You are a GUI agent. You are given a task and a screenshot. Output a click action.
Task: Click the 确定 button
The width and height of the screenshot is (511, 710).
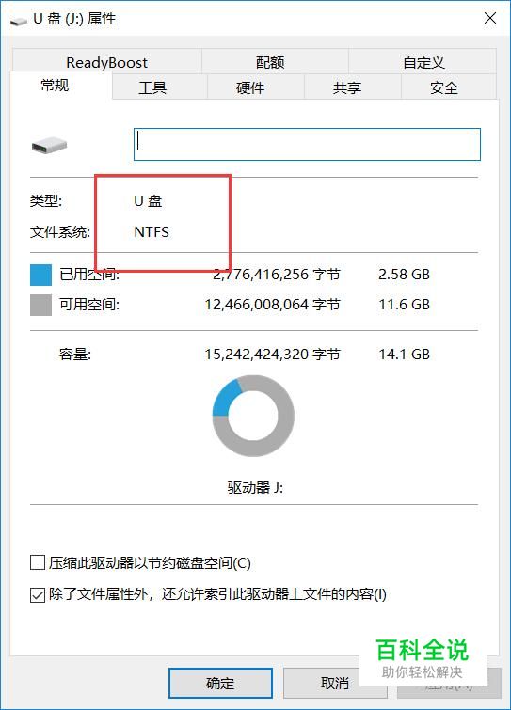220,683
